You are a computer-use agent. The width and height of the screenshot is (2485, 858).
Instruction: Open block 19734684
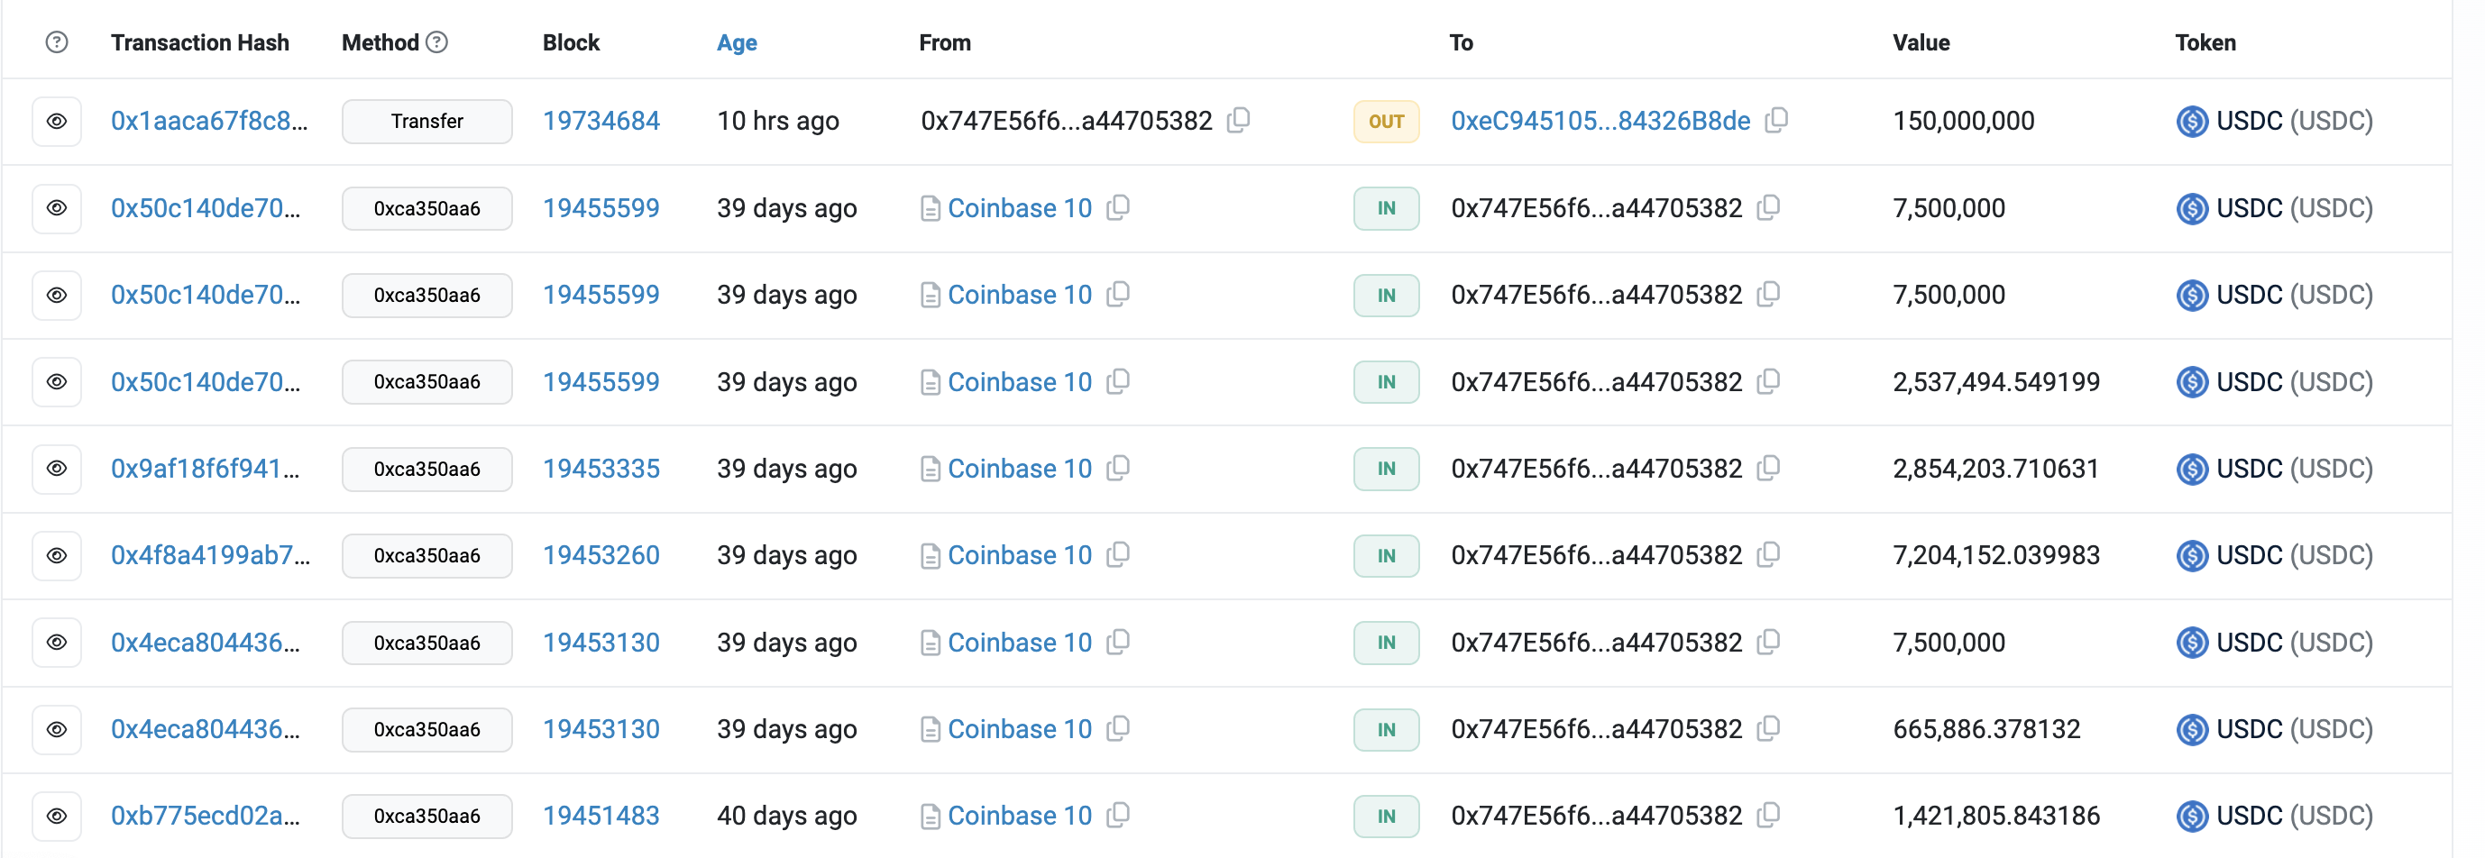pos(601,122)
